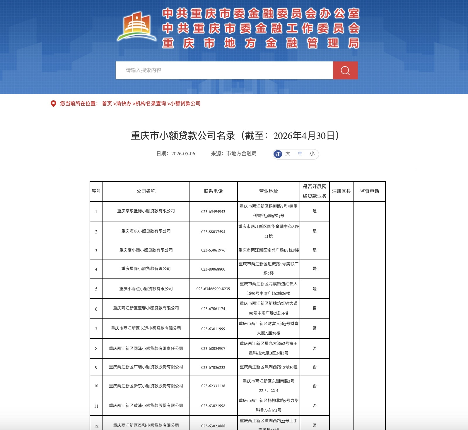Click phone number 023-63061976
Image resolution: width=468 pixels, height=430 pixels.
pos(213,250)
